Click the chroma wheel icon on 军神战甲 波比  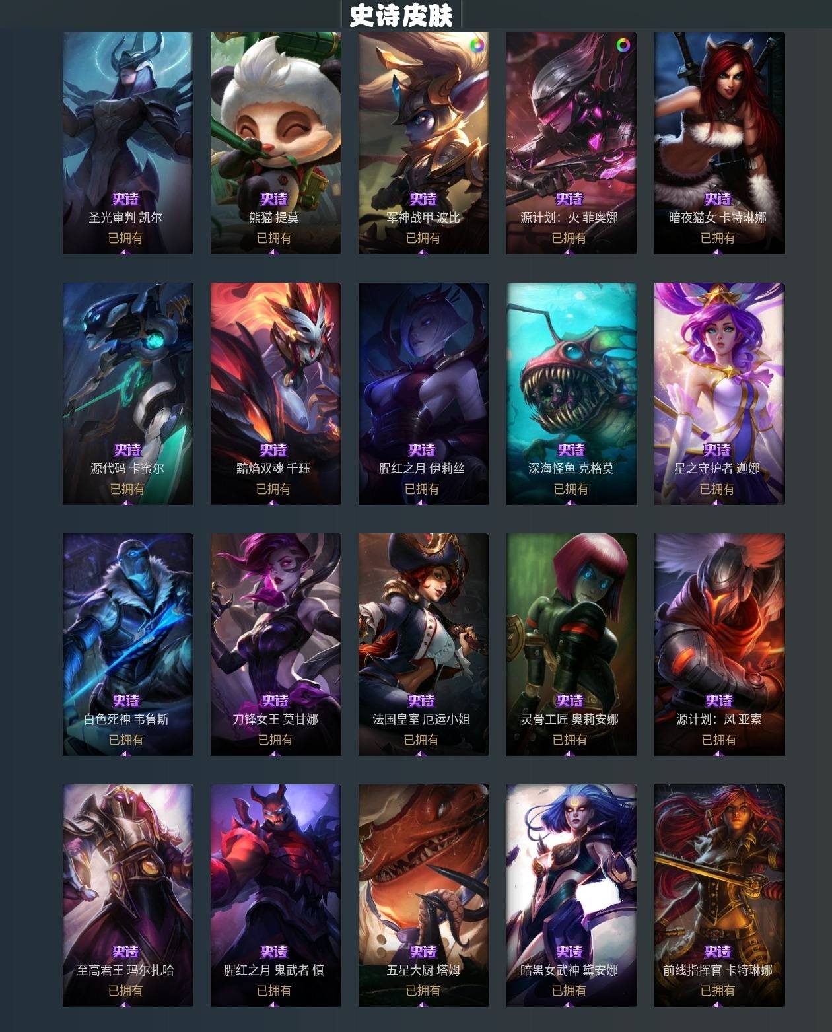[476, 45]
